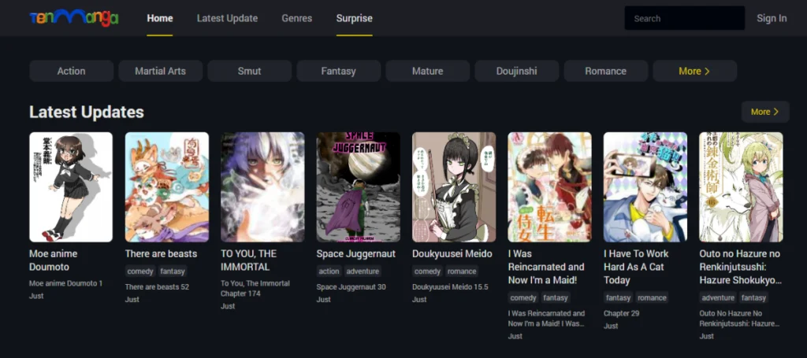807x358 pixels.
Task: Open Space Juggernaut cover thumbnail
Action: 359,187
